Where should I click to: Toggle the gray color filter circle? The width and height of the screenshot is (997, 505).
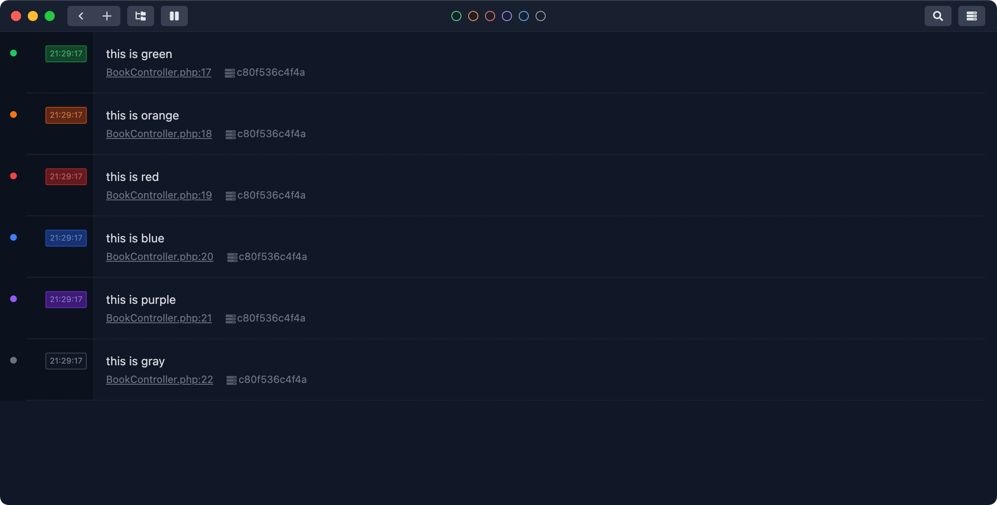[540, 16]
